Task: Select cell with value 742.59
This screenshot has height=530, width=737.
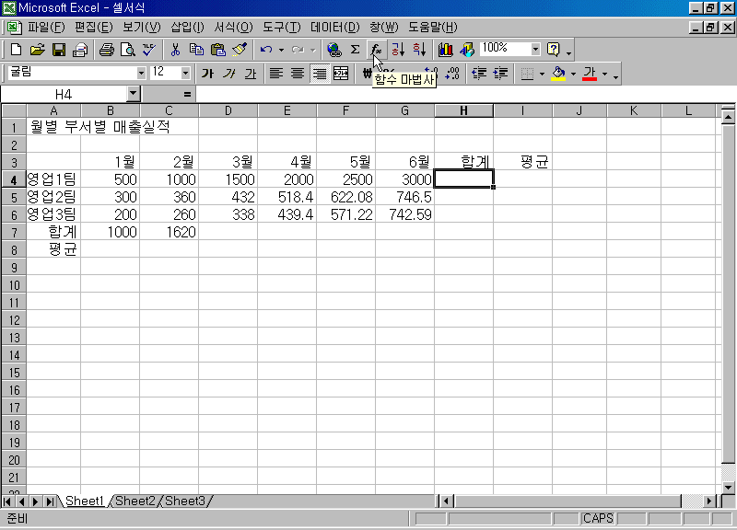Action: tap(404, 214)
